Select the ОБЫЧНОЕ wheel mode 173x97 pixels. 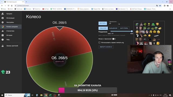(x=103, y=28)
